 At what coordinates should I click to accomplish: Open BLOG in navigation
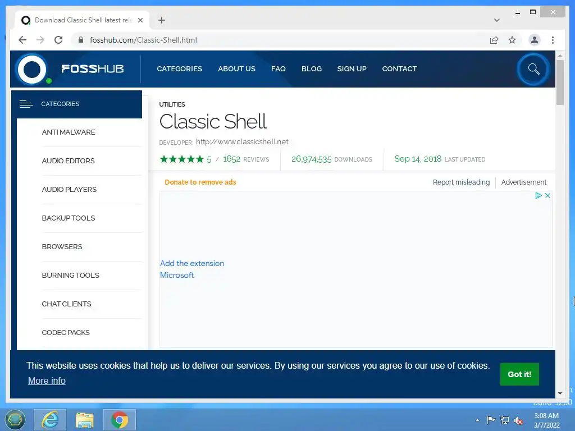coord(311,68)
